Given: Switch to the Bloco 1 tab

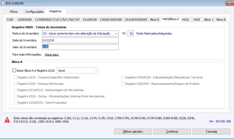Looking at the screenshot, I should [x=209, y=20].
